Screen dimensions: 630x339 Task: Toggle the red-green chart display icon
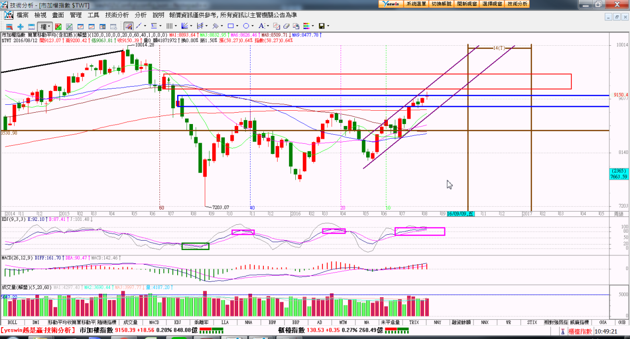(x=58, y=26)
